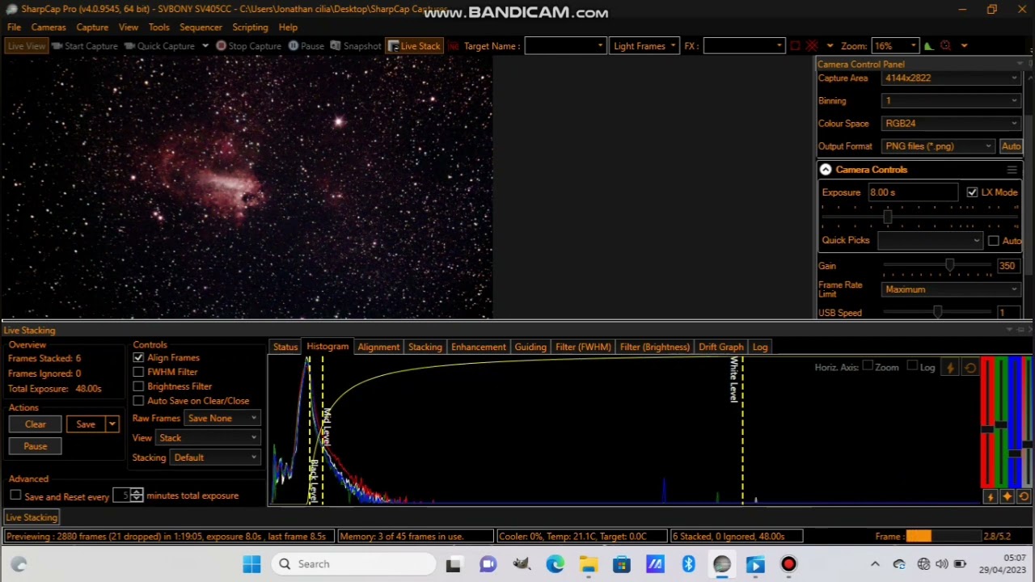This screenshot has width=1035, height=582.
Task: Click the Bluetooth icon in the taskbar
Action: 688,564
